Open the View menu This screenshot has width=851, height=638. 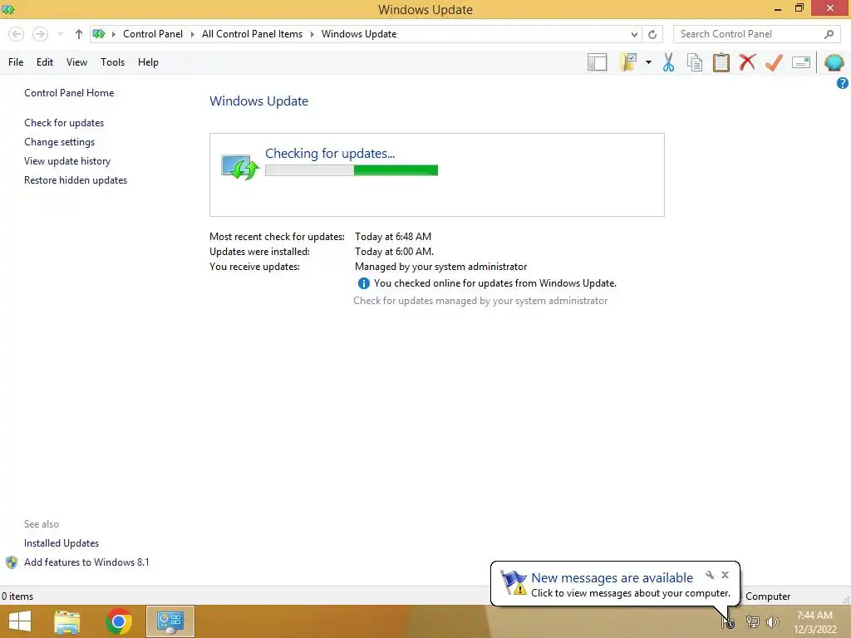coord(76,62)
